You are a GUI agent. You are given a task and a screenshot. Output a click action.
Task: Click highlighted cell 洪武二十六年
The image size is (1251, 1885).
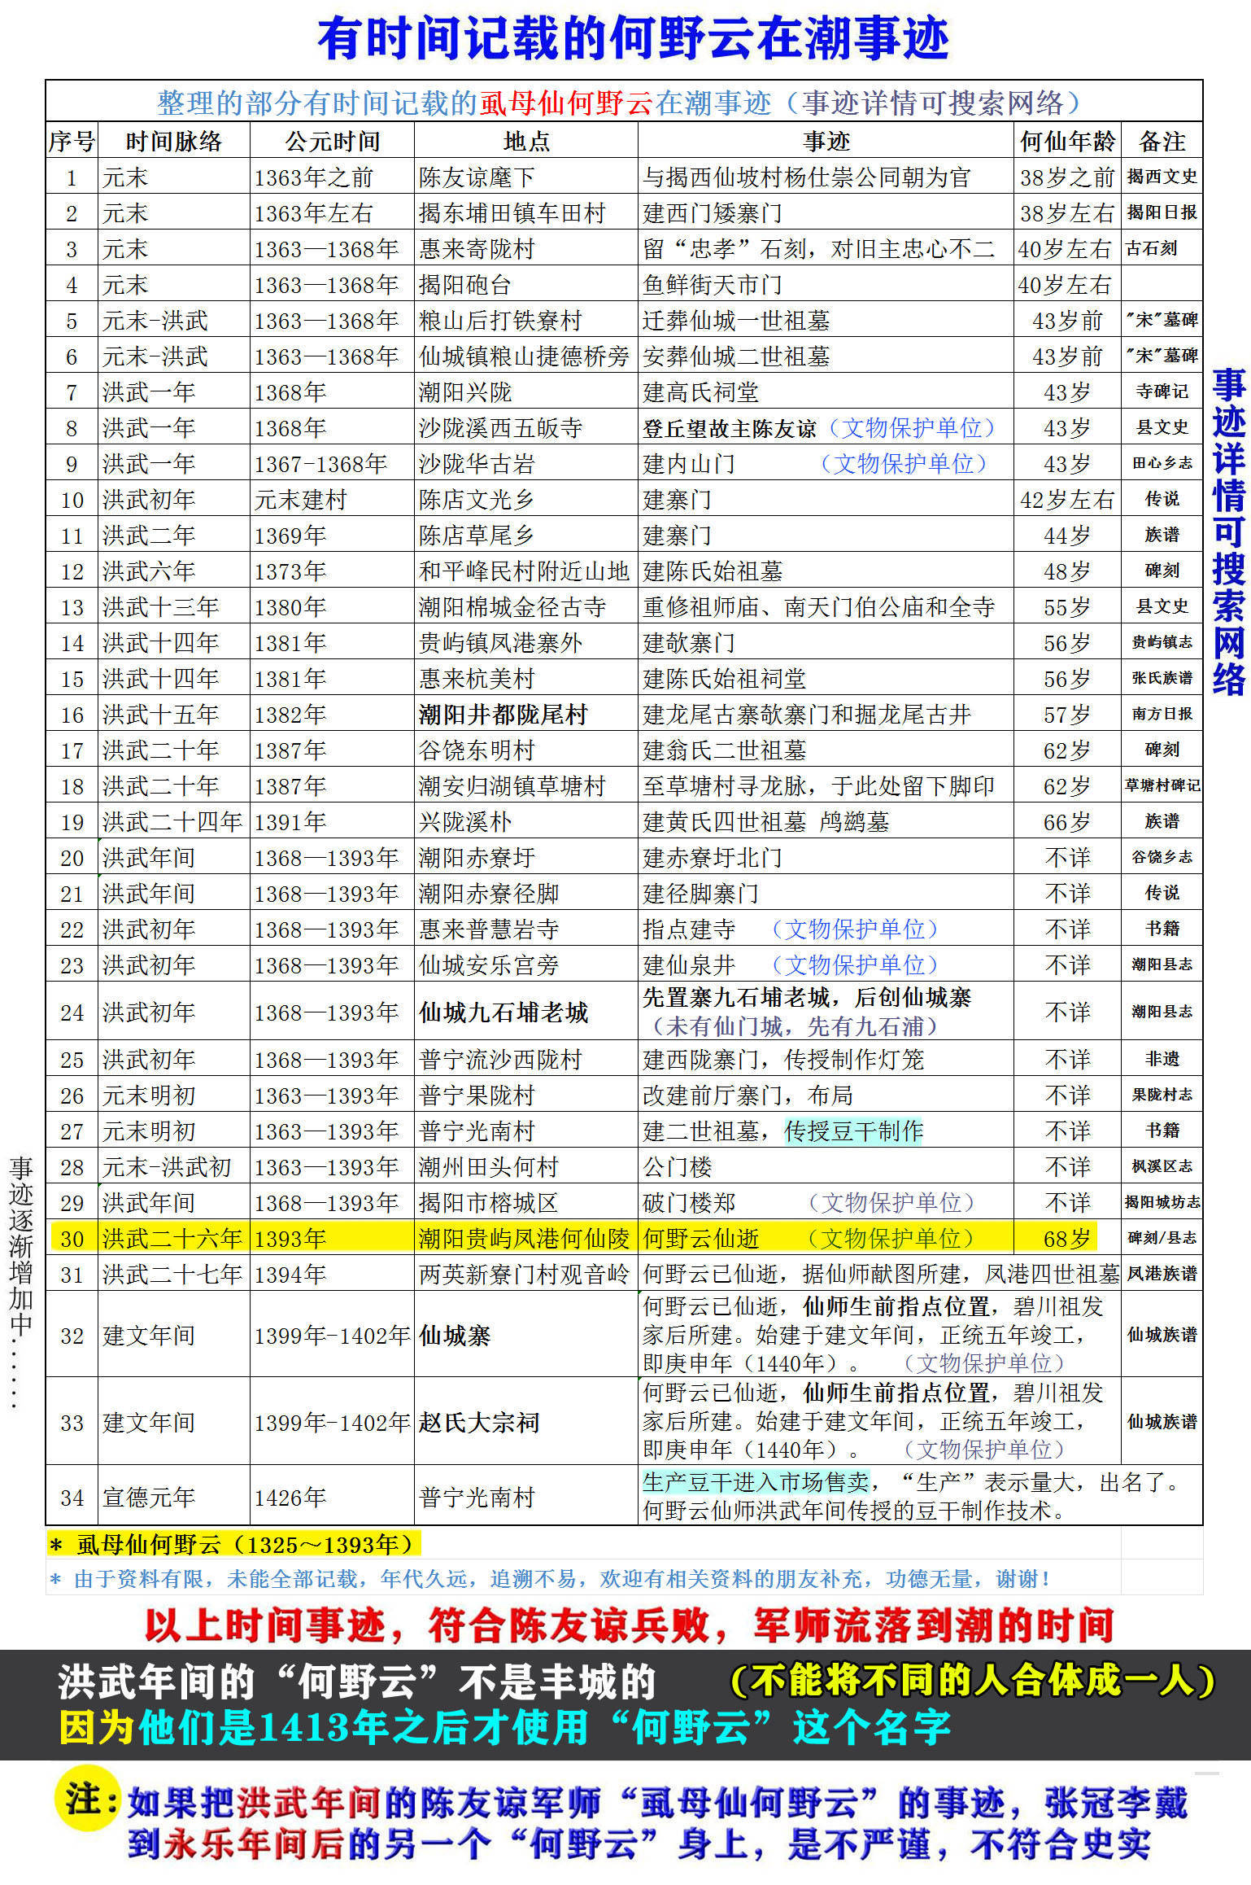pyautogui.click(x=173, y=1238)
